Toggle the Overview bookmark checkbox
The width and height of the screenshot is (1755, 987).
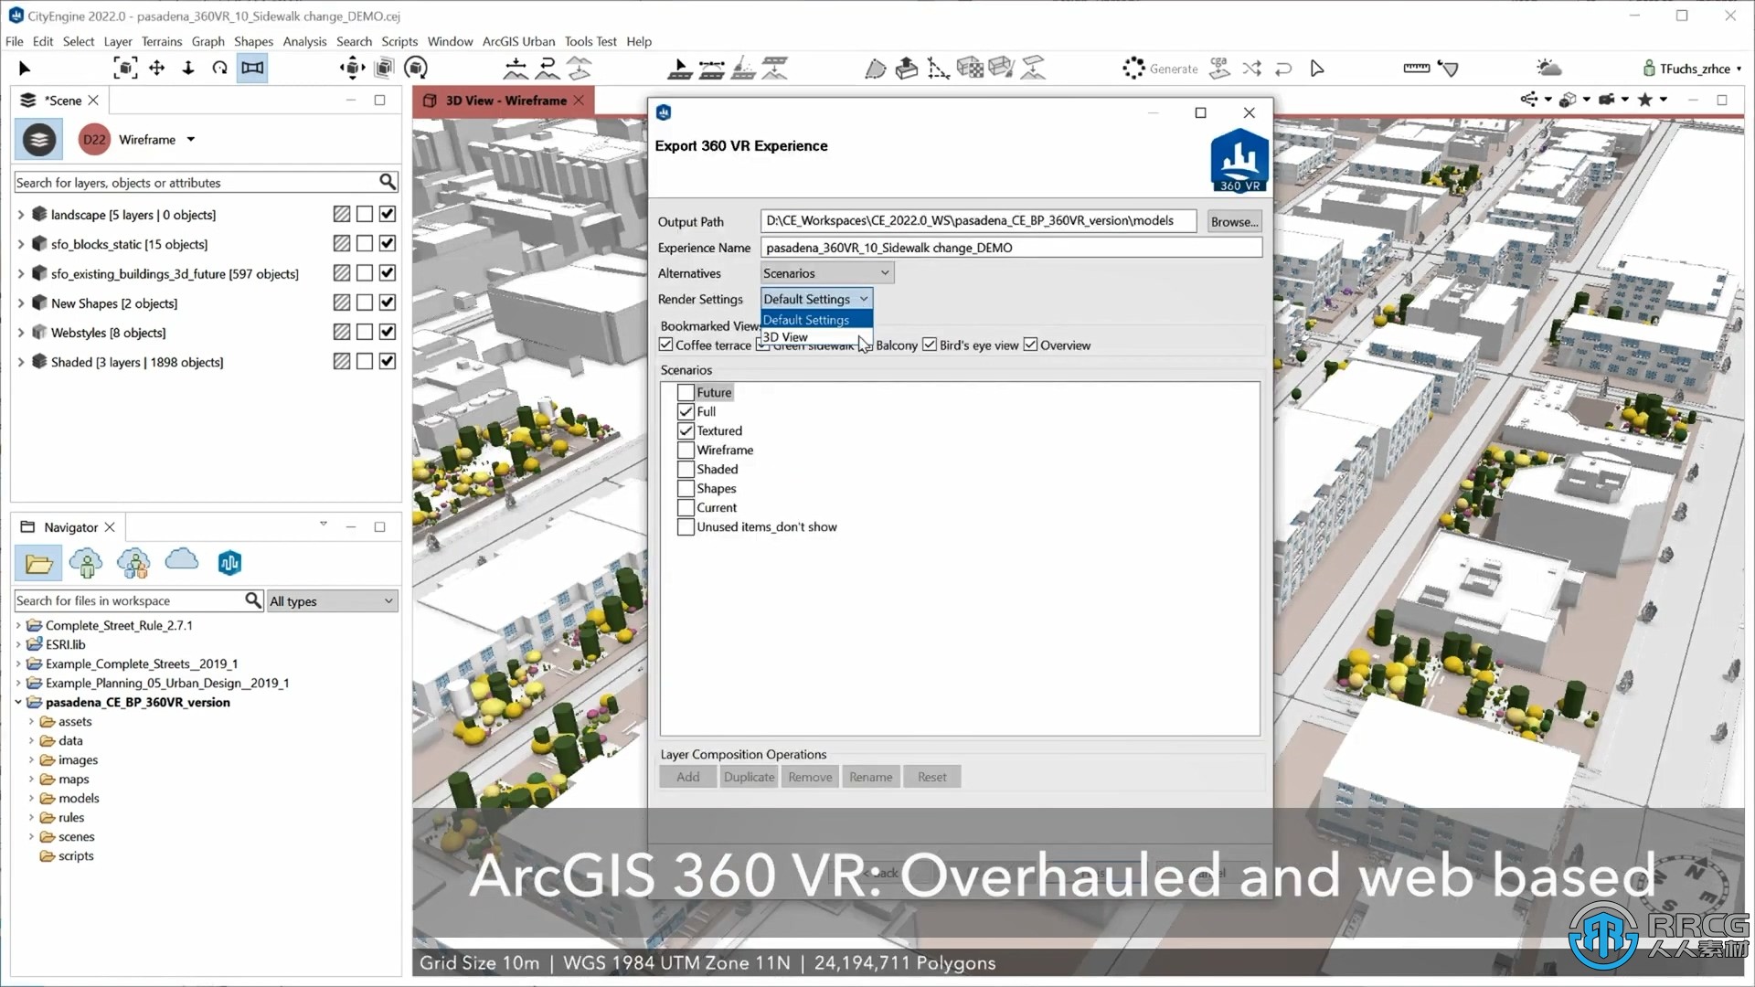tap(1030, 345)
